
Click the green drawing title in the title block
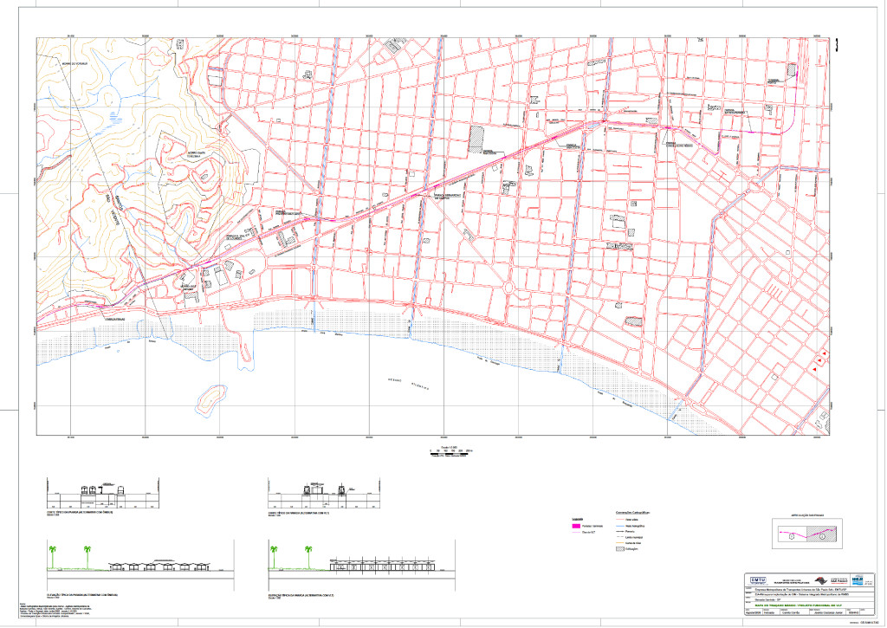coord(798,605)
